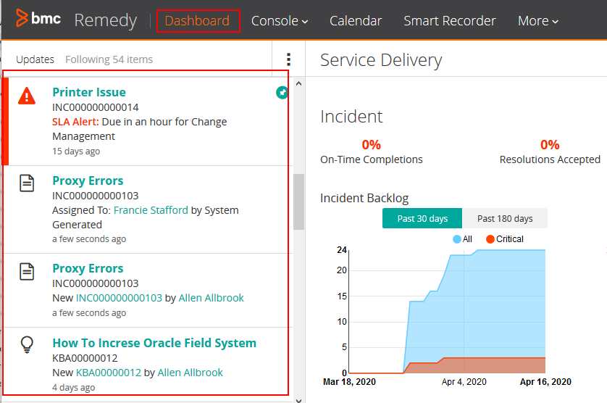Click the updates scrollbar down arrow
Image resolution: width=607 pixels, height=403 pixels.
[298, 400]
